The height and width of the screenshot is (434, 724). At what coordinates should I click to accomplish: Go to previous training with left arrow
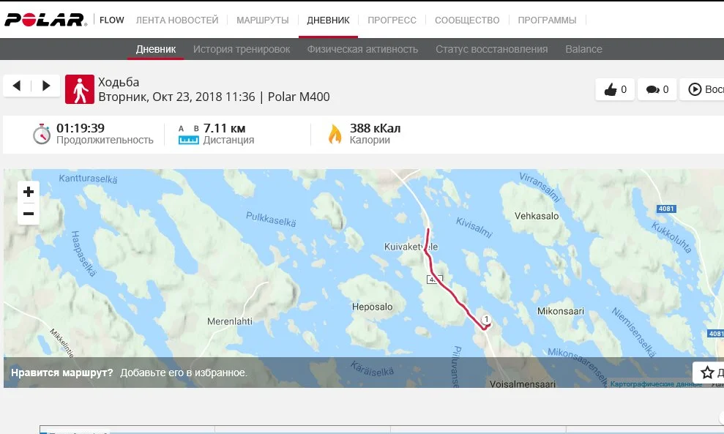17,86
